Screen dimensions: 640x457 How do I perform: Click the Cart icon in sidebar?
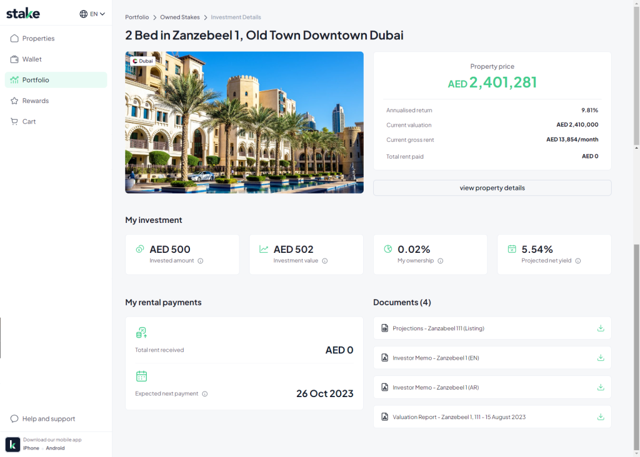(x=14, y=122)
